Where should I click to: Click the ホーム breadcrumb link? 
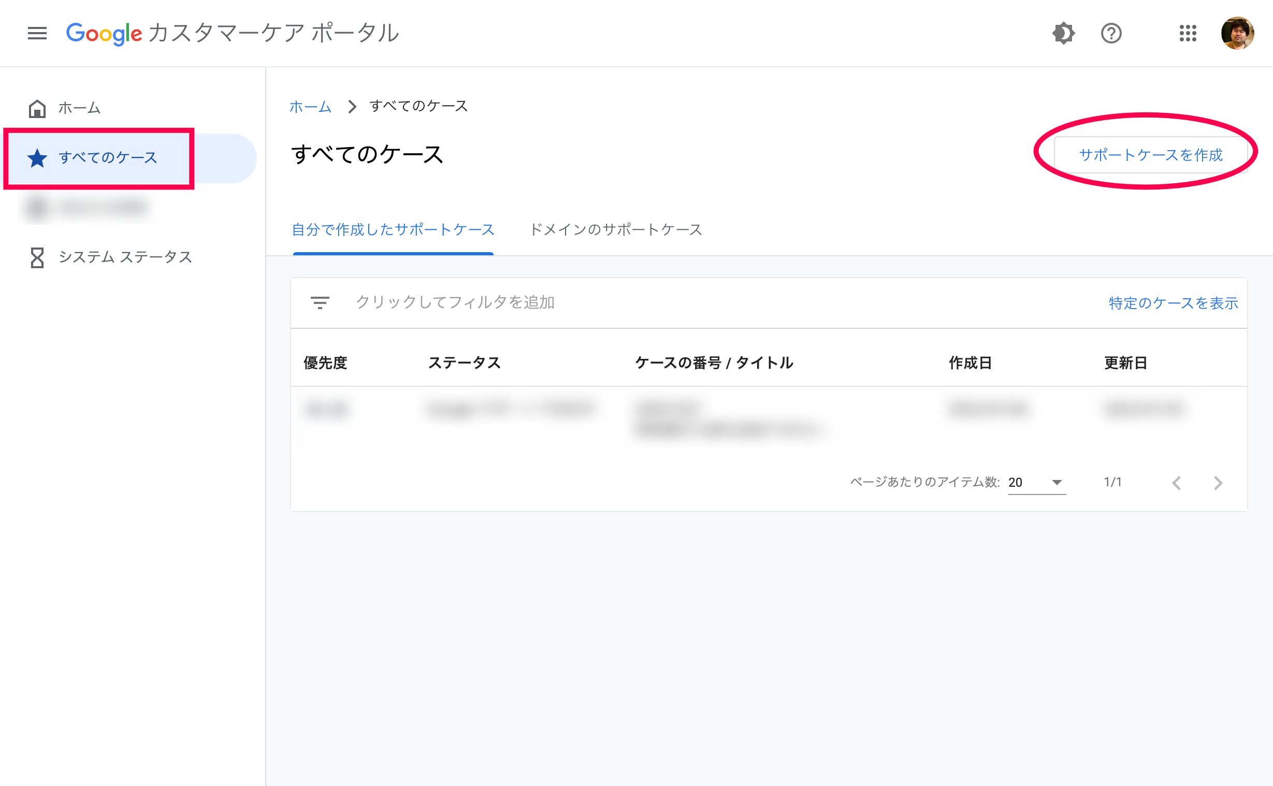click(310, 107)
